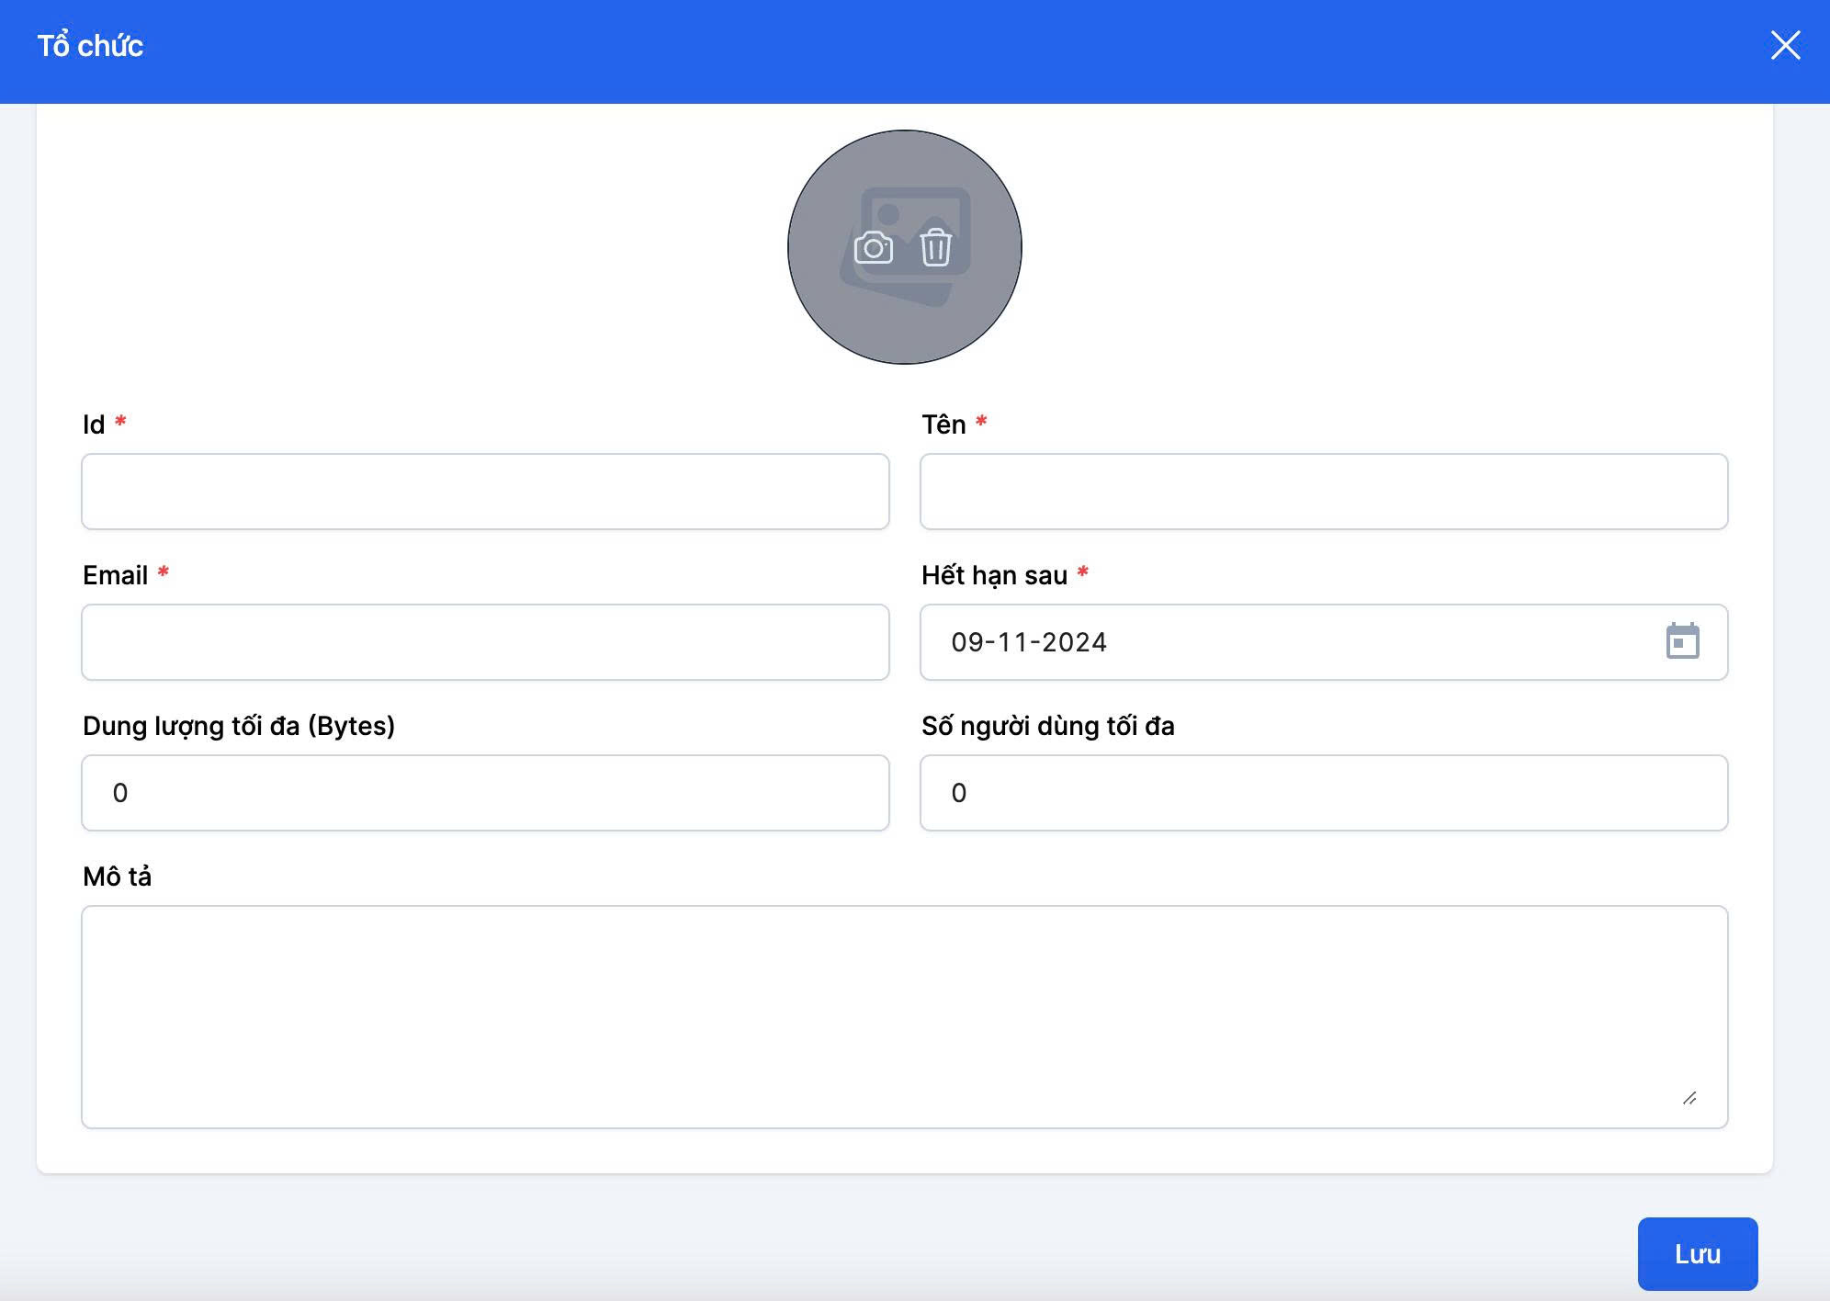The width and height of the screenshot is (1830, 1301).
Task: Grab the Mô tả textarea resize handle
Action: pos(1689,1098)
